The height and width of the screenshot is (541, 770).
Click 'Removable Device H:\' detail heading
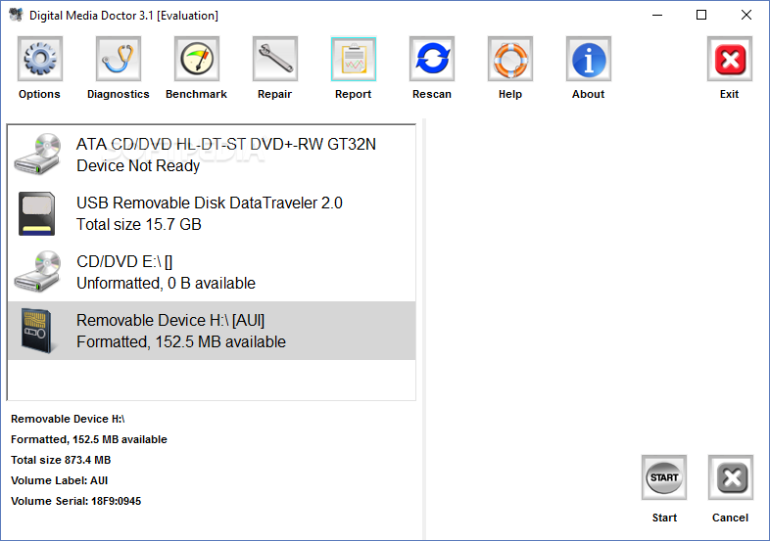coord(68,419)
